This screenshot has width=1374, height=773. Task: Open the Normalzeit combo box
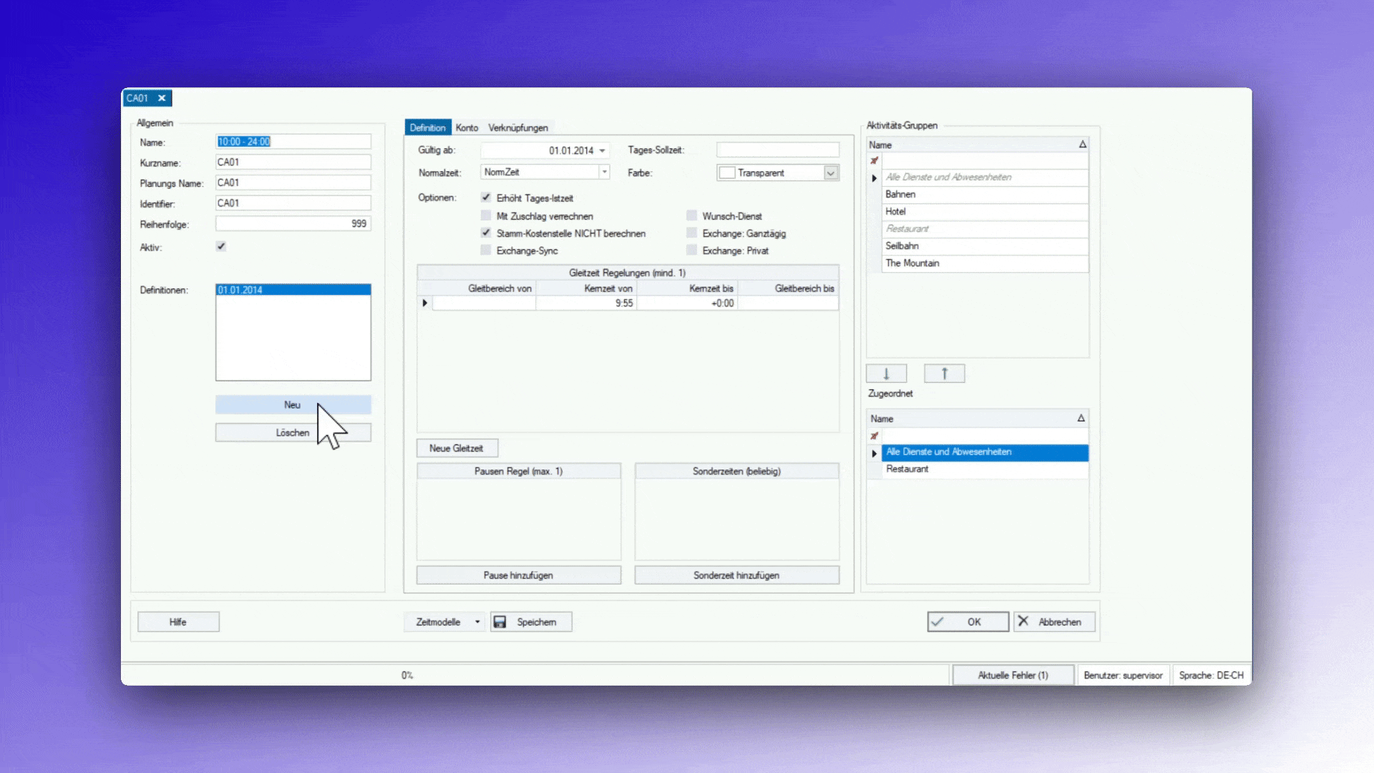(x=605, y=172)
